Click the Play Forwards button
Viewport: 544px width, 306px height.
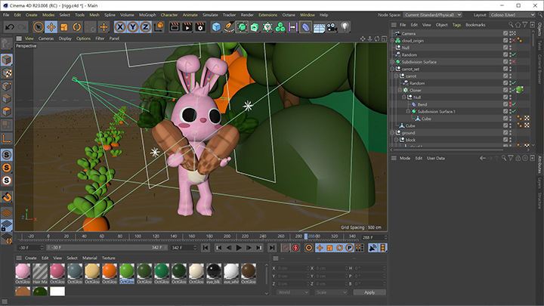(239, 248)
